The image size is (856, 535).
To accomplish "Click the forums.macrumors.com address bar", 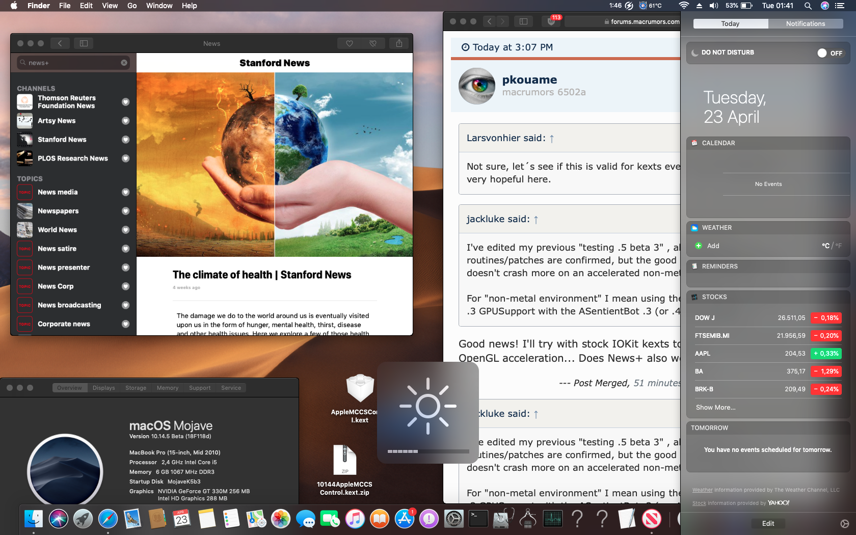I will tap(623, 21).
